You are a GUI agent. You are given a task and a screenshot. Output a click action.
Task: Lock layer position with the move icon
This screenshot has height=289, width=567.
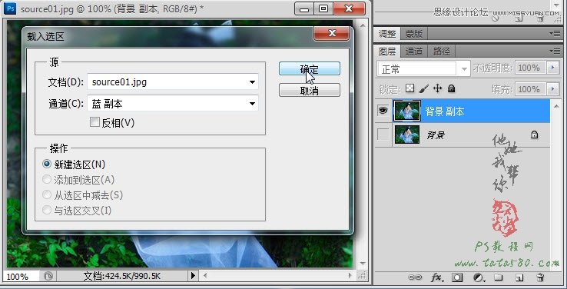coord(438,88)
